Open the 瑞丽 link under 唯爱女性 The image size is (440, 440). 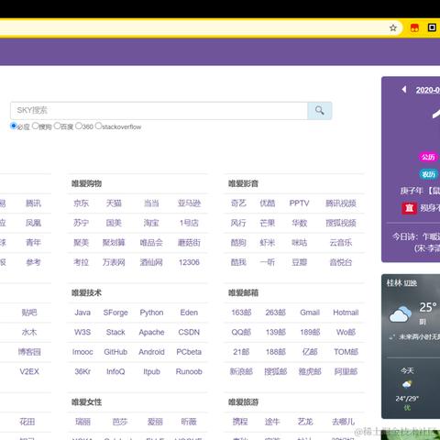click(82, 422)
